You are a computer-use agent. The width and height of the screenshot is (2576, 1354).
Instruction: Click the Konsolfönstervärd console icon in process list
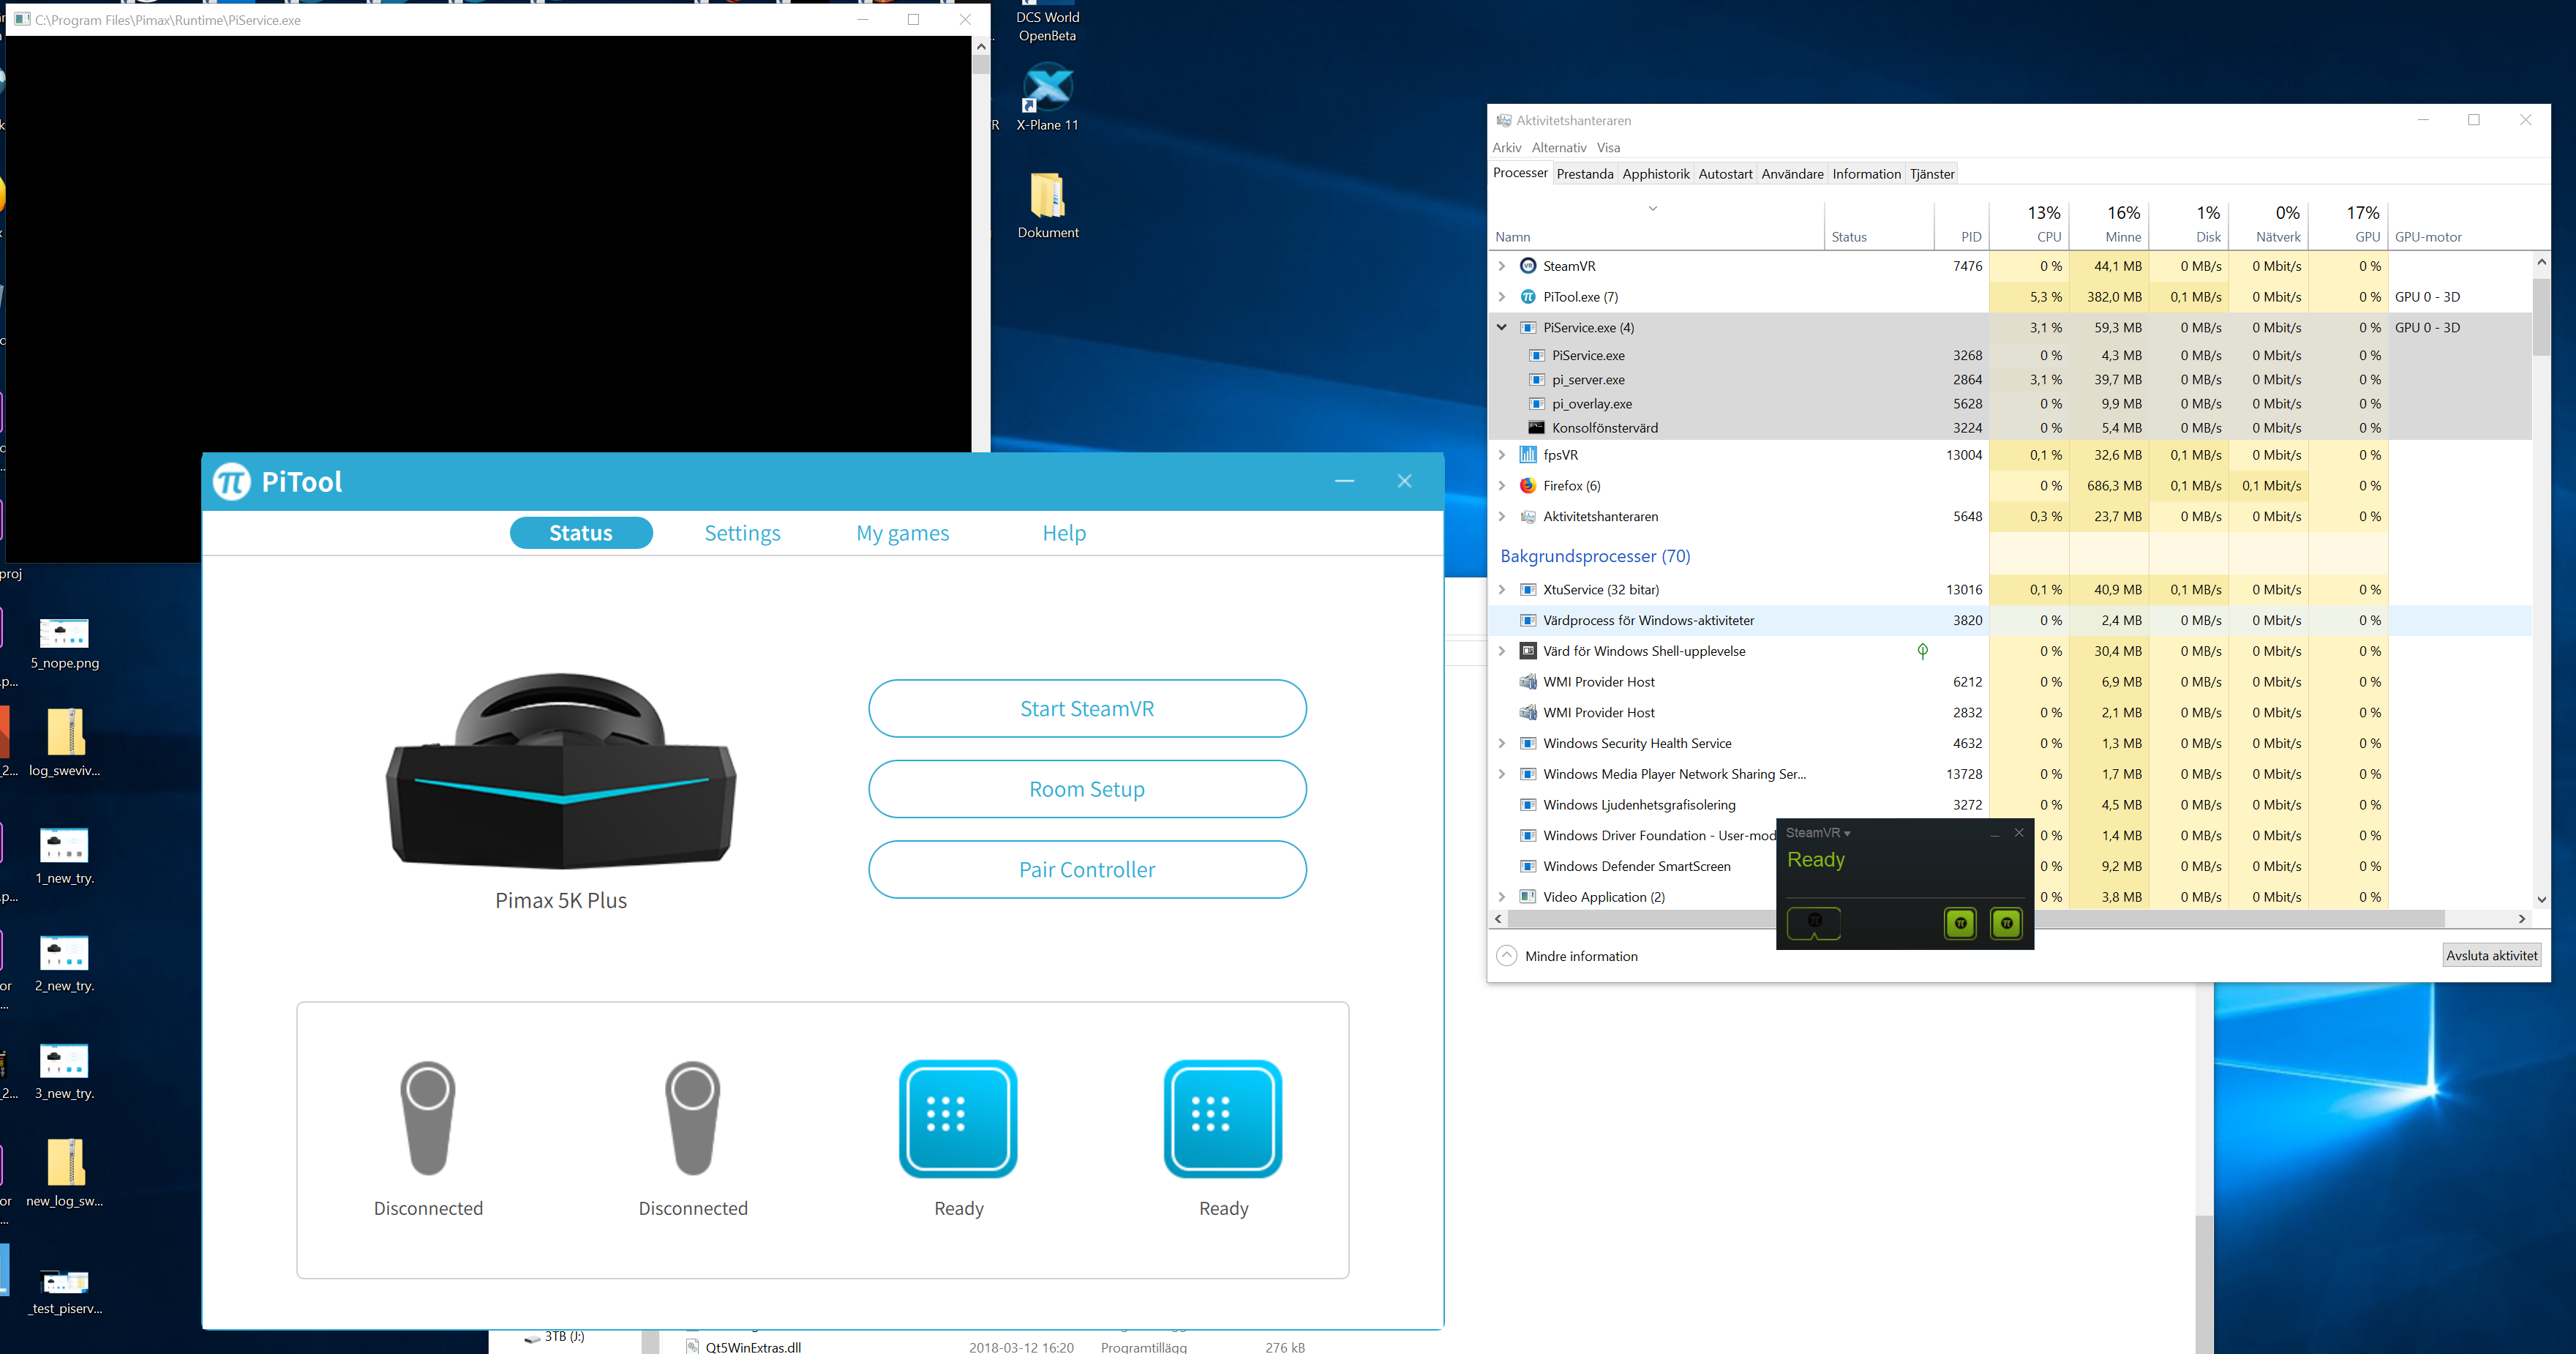(1536, 427)
